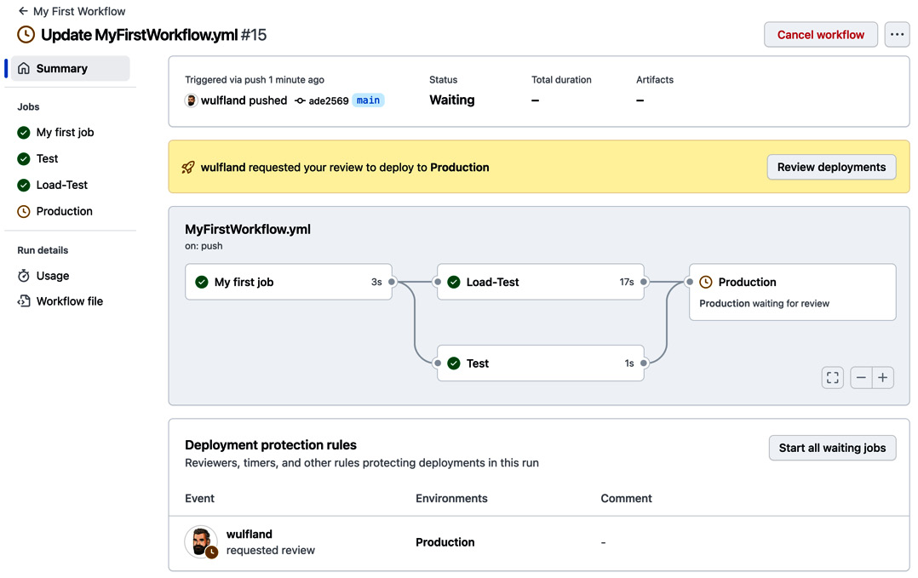Select the My first job graph node
The image size is (918, 578).
[289, 282]
